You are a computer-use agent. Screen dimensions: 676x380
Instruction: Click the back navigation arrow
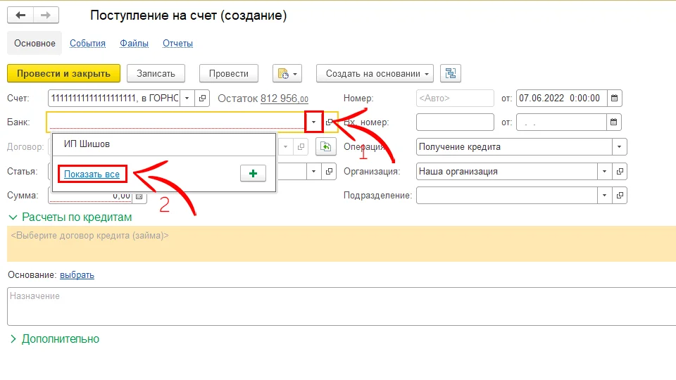pos(20,15)
